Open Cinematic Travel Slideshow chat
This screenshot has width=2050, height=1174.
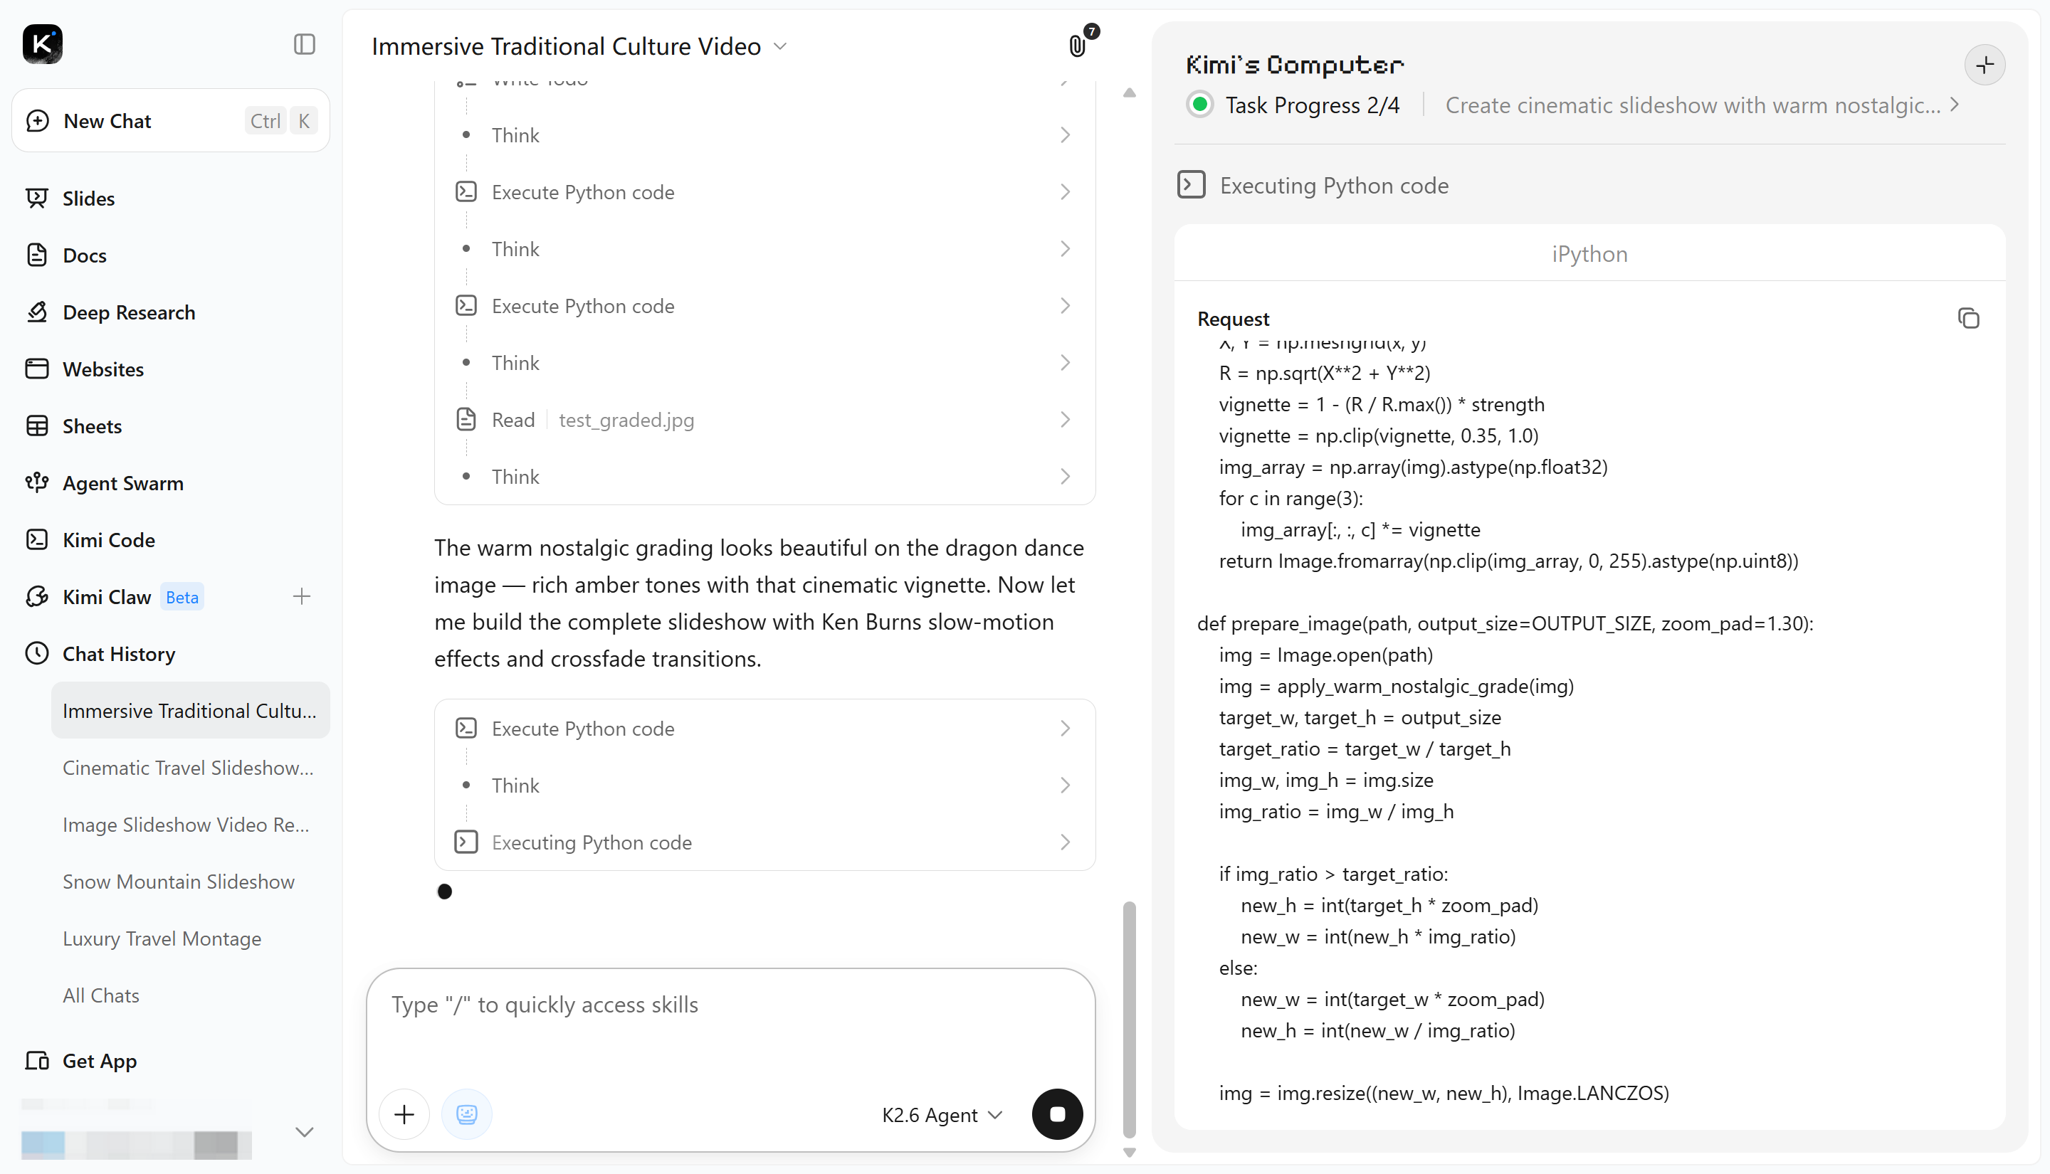(x=189, y=768)
